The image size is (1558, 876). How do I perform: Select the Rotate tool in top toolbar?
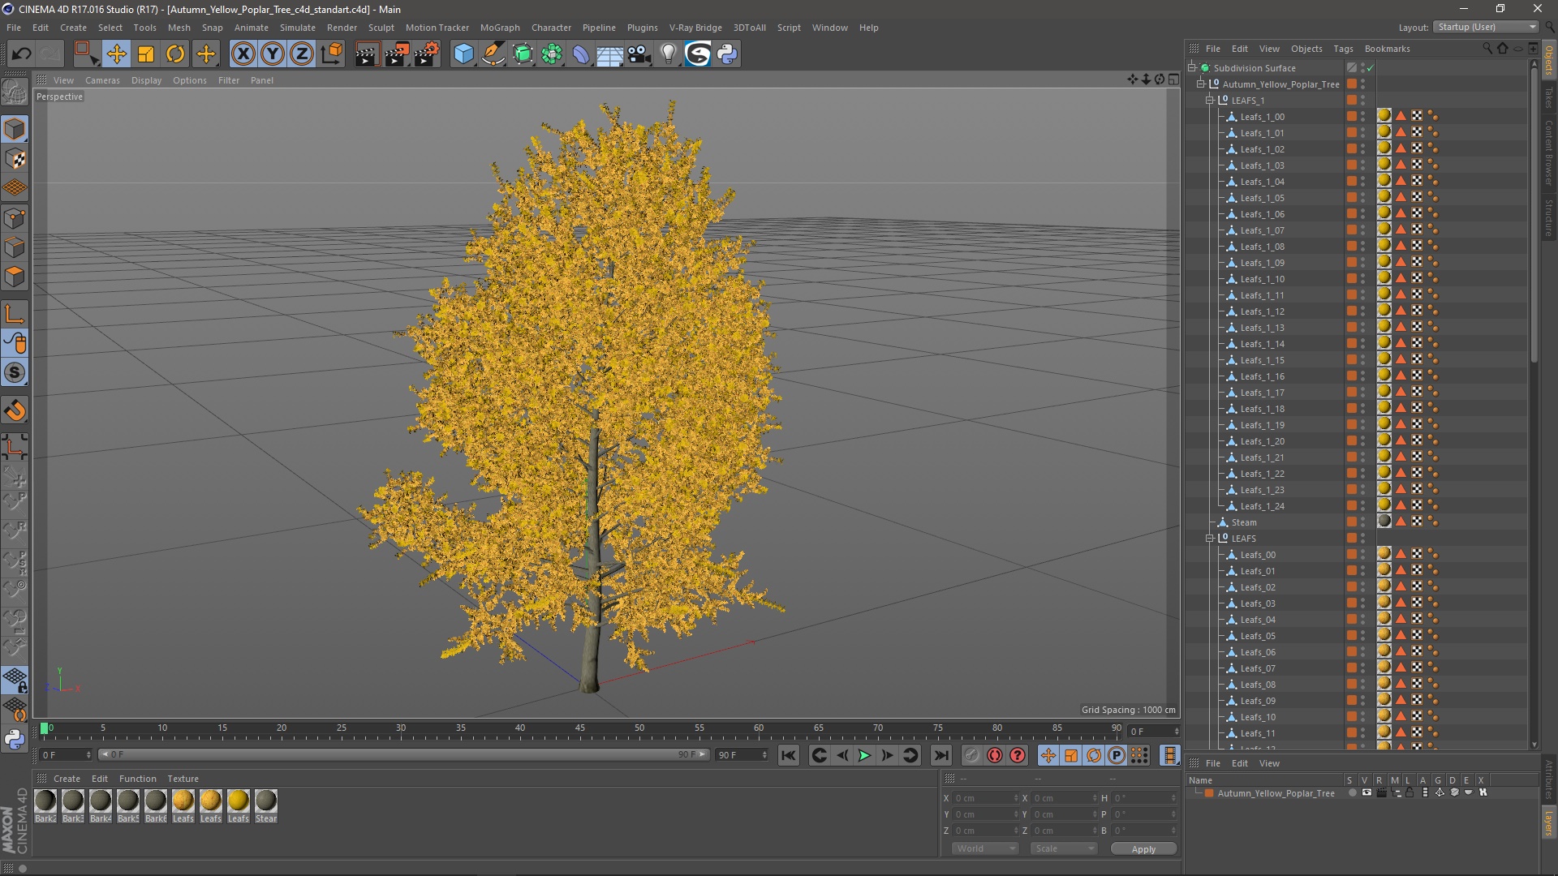[175, 54]
